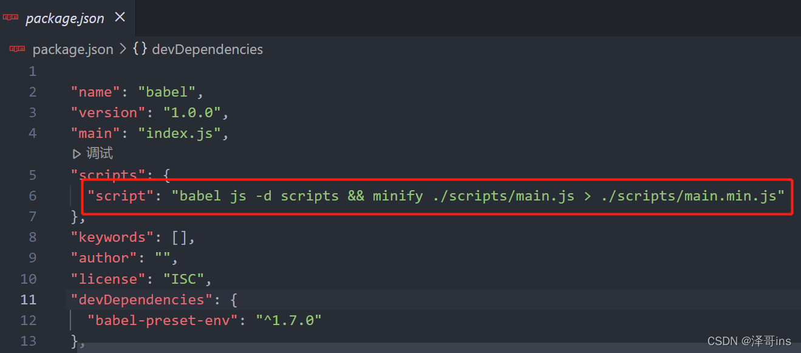Select line number 6 in the gutter
The image size is (801, 353).
tap(33, 195)
